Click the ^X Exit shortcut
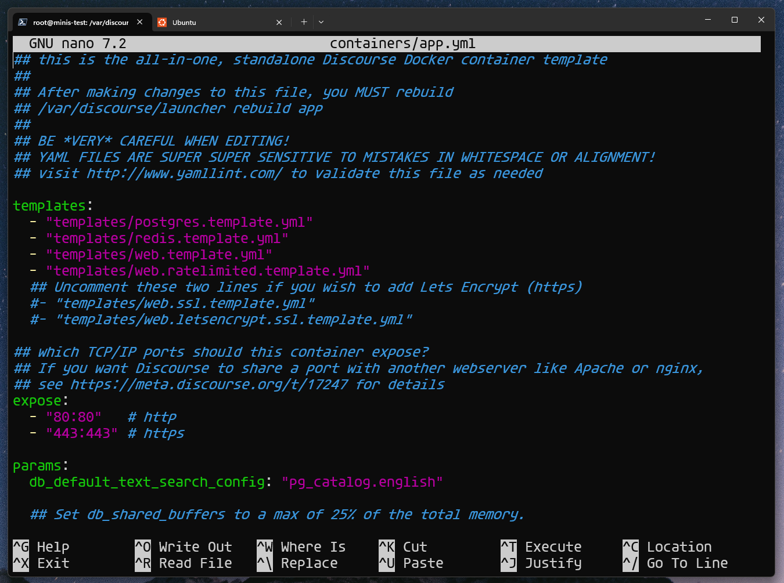 (41, 563)
